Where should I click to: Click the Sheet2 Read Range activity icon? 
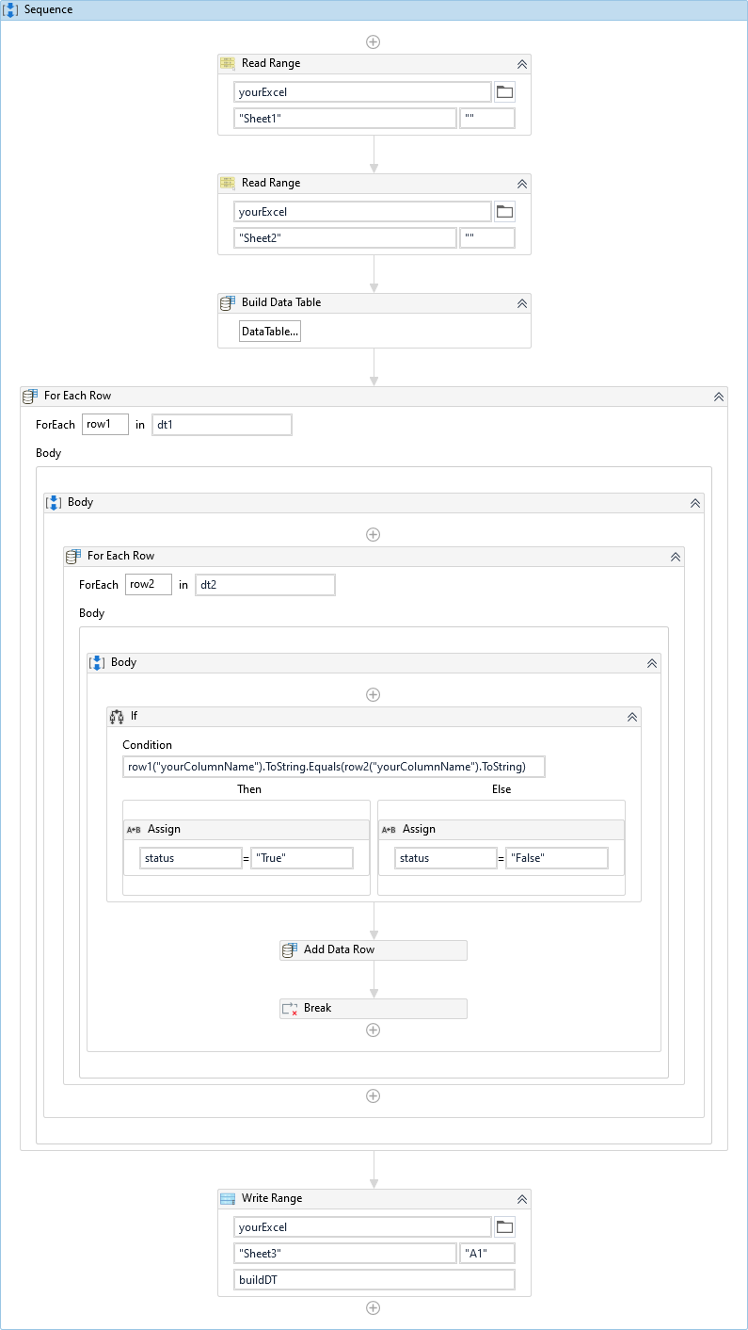228,184
